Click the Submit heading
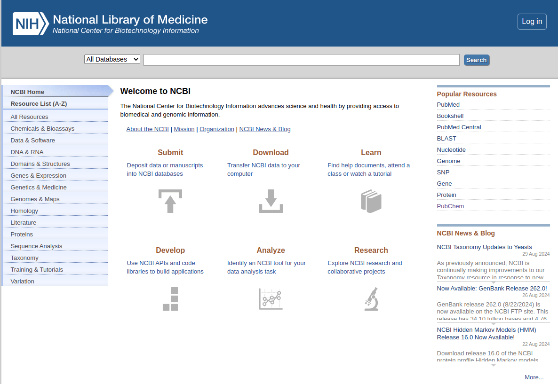The width and height of the screenshot is (558, 384). (x=170, y=152)
